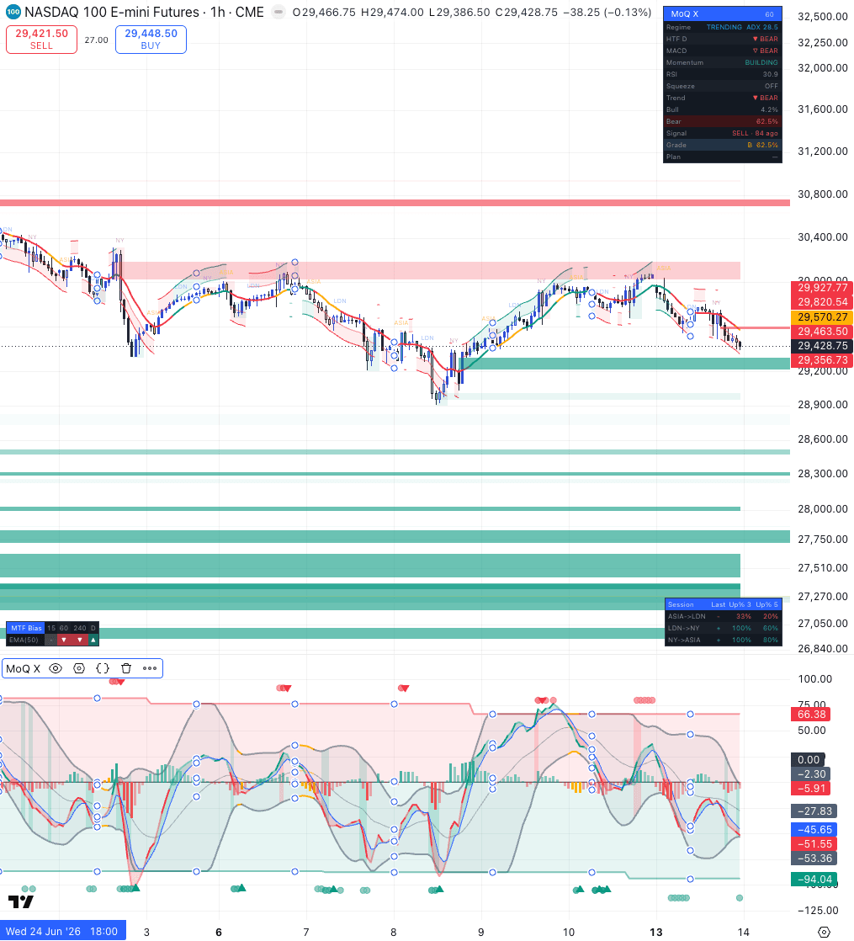The image size is (854, 941).
Task: Click the Session table header cell
Action: pos(681,604)
